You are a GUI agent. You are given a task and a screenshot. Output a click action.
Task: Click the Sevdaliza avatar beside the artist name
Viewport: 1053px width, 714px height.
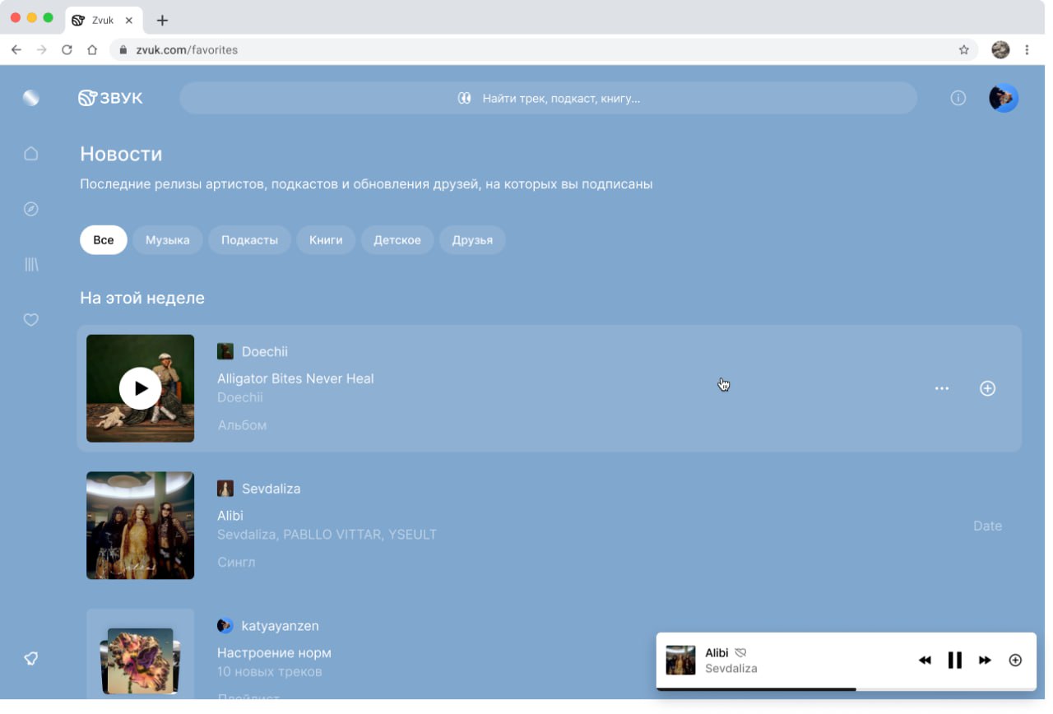click(225, 489)
